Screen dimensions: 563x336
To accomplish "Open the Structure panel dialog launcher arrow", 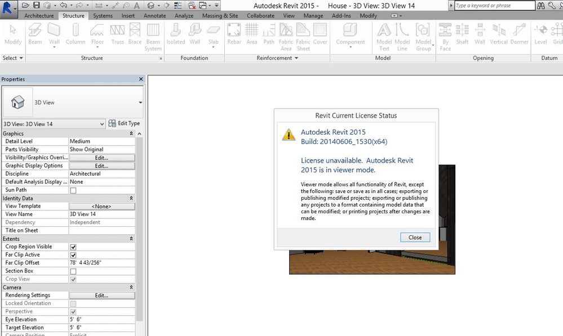I will click(161, 58).
